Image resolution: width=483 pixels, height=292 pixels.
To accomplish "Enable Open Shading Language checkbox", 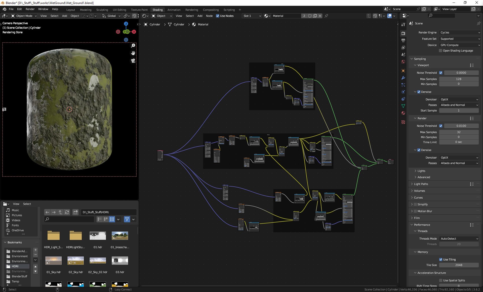I will click(x=440, y=51).
